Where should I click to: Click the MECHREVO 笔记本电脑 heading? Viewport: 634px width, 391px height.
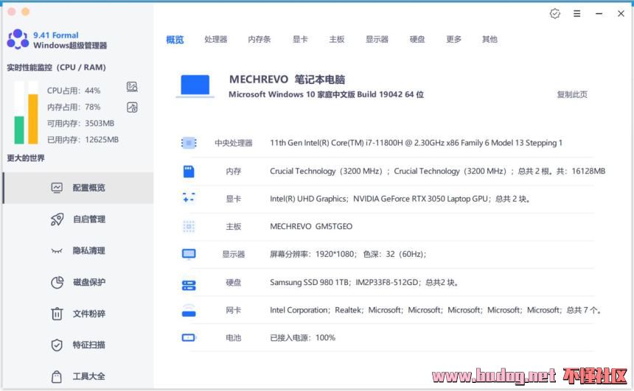click(x=287, y=80)
